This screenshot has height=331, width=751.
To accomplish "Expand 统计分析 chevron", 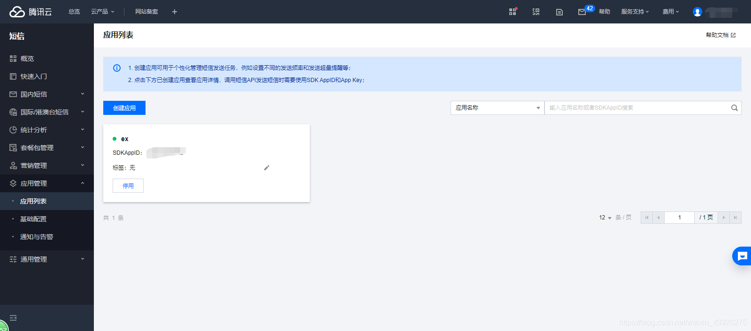I will pyautogui.click(x=83, y=130).
